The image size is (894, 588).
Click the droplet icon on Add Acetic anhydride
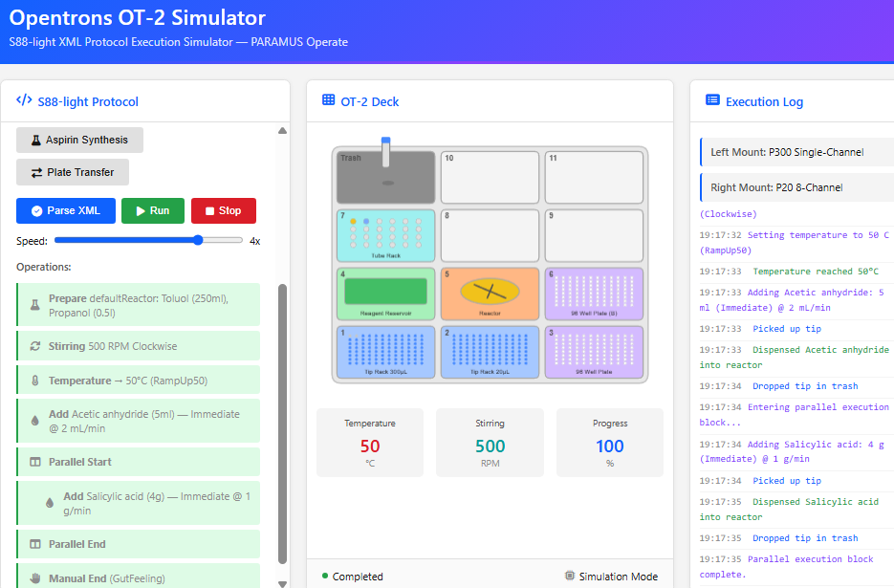pyautogui.click(x=35, y=421)
